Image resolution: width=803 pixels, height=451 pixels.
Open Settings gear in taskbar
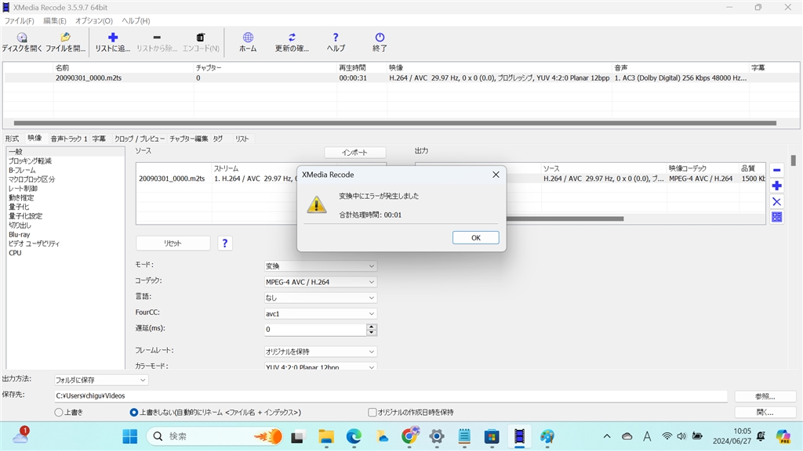click(x=437, y=436)
